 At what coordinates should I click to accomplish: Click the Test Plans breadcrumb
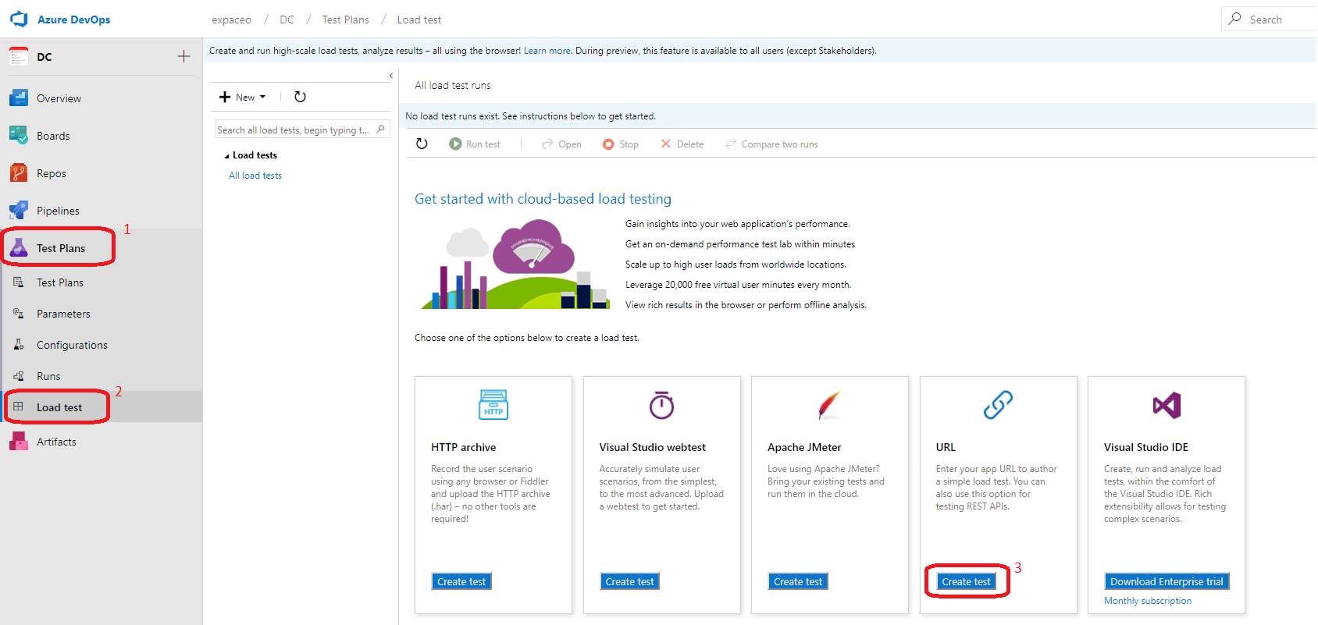click(x=345, y=20)
